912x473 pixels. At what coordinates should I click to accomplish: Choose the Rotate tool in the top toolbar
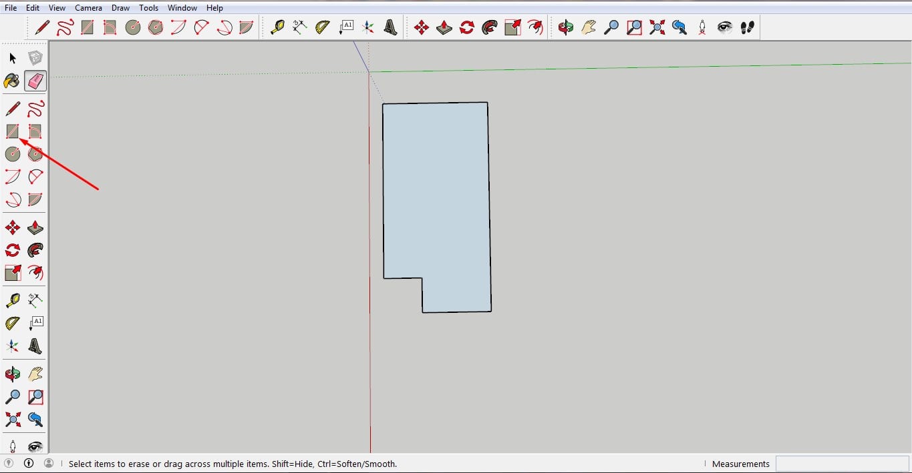tap(467, 27)
